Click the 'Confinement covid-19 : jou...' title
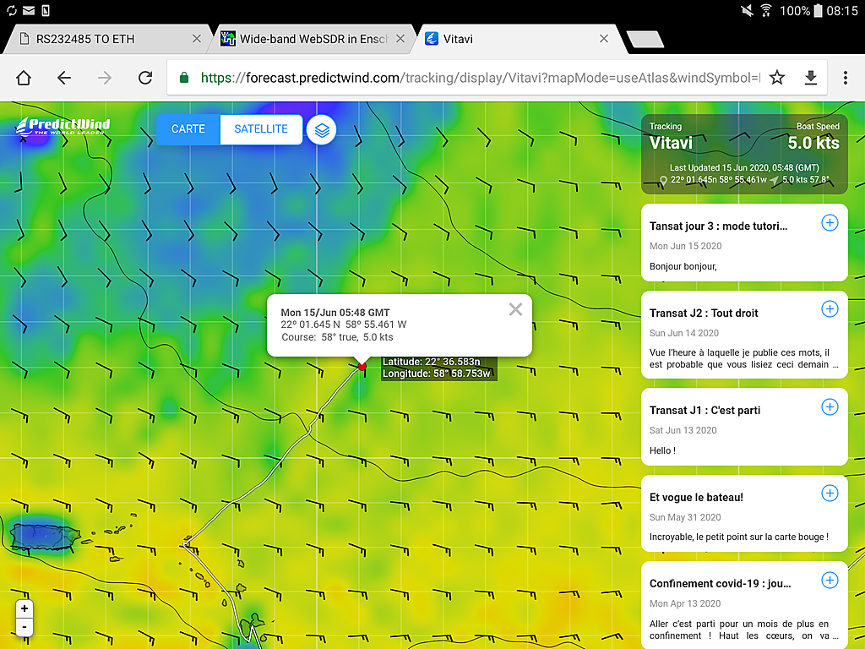Screen dimensions: 865x649 pyautogui.click(x=720, y=583)
